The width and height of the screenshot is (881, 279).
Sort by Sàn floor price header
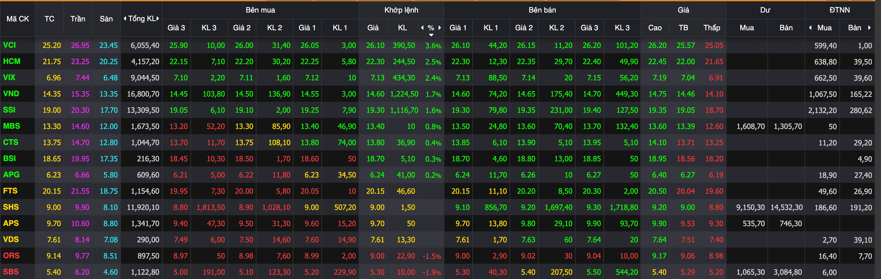(106, 19)
